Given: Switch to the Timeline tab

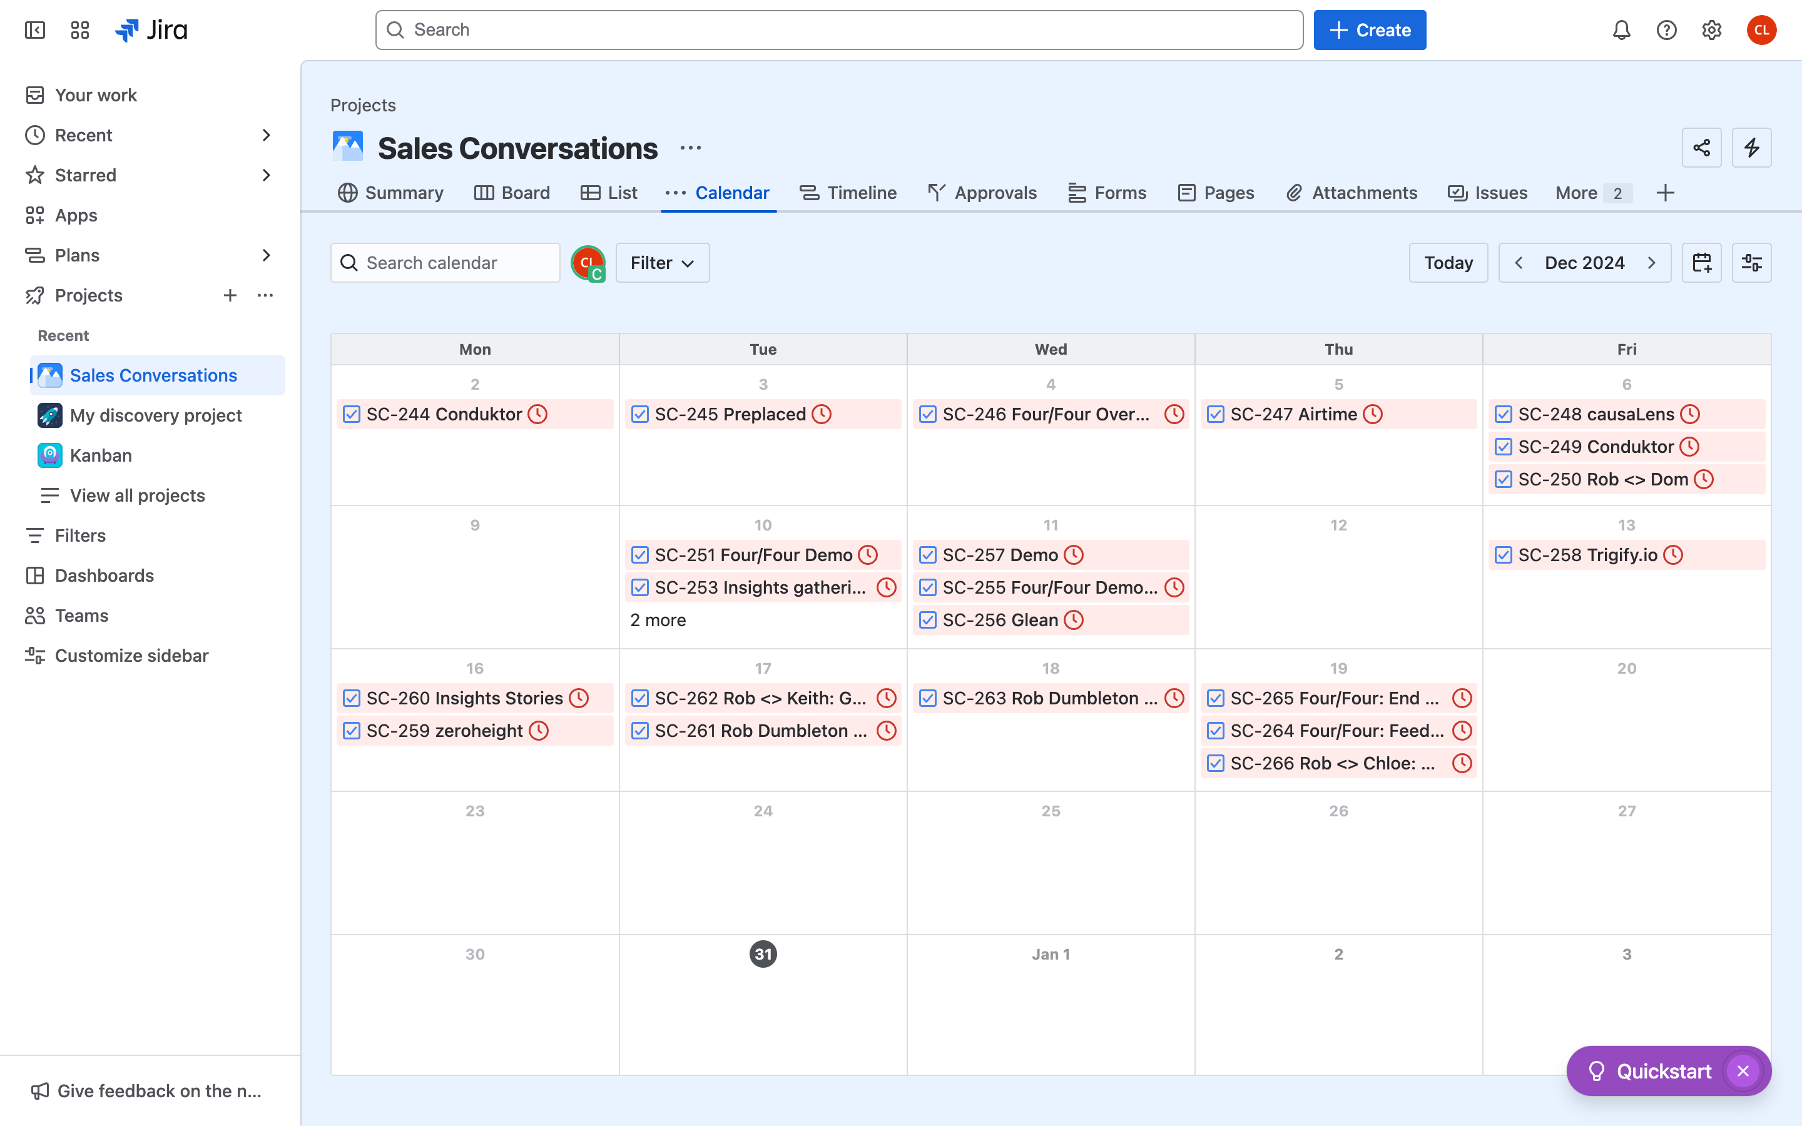Looking at the screenshot, I should click(848, 193).
